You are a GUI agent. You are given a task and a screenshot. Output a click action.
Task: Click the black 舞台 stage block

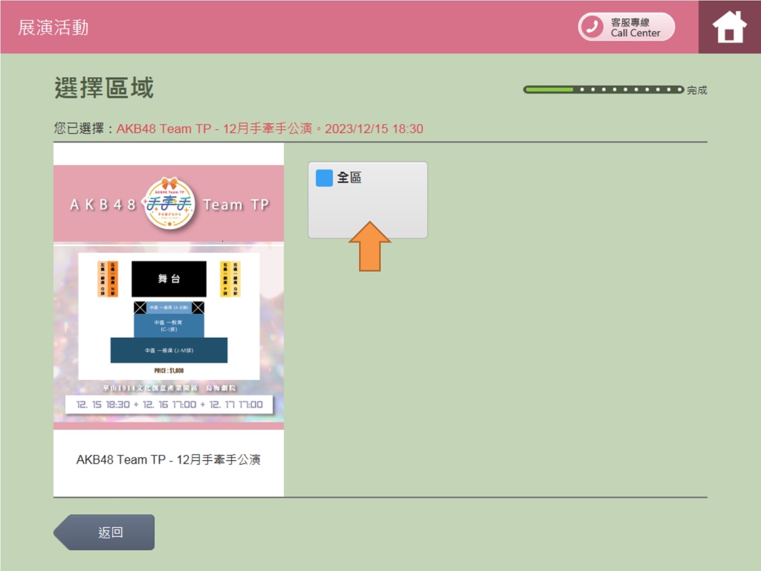coord(169,279)
